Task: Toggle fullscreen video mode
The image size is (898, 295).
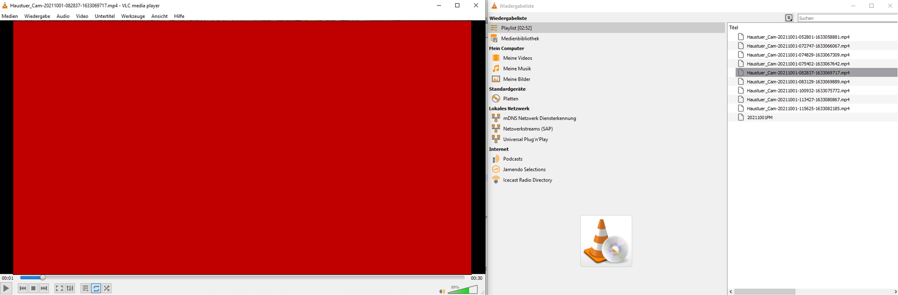Action: pyautogui.click(x=59, y=288)
